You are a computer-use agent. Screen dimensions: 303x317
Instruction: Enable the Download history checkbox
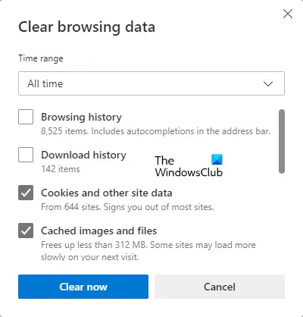(x=26, y=155)
